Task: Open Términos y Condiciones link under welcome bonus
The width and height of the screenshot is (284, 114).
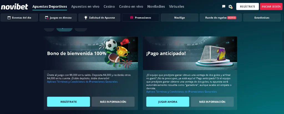Action: tap(82, 82)
